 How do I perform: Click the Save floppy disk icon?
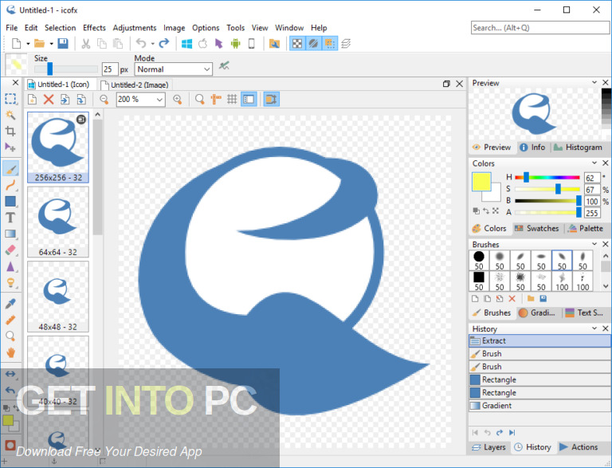(63, 43)
